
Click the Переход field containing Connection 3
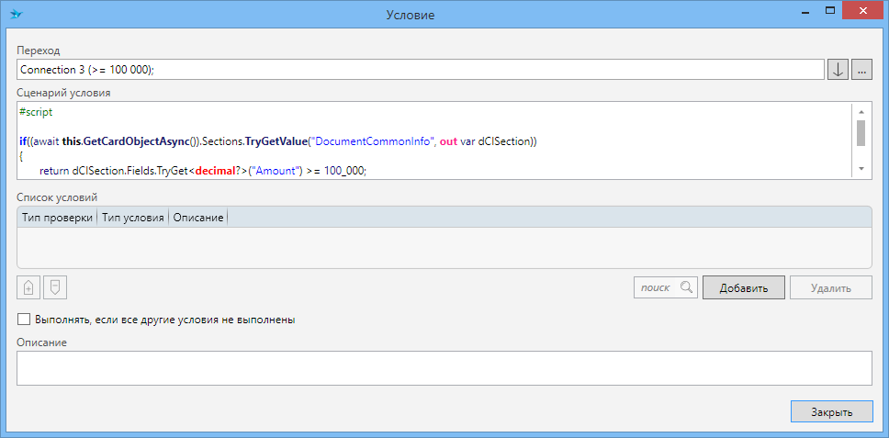[x=420, y=69]
